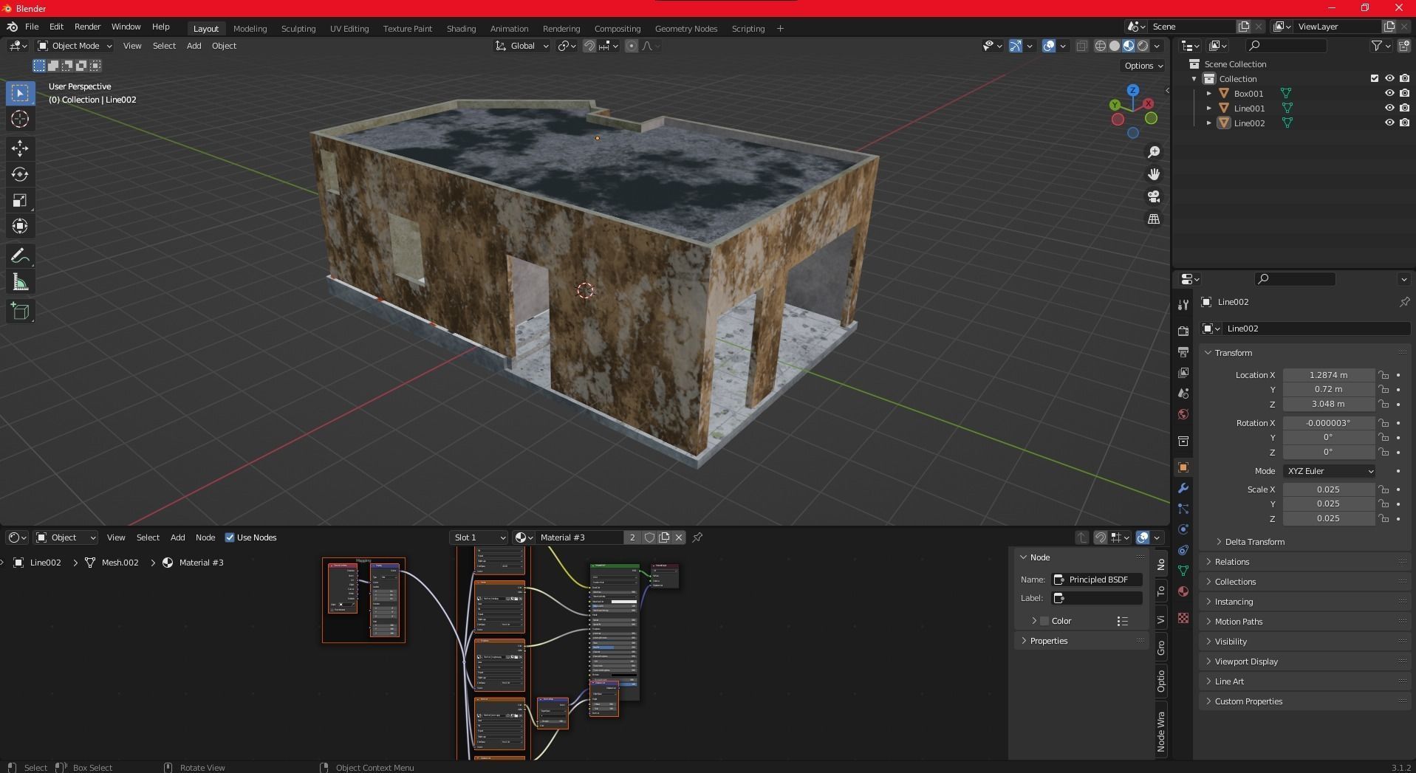This screenshot has width=1416, height=773.
Task: Open the Particles properties tab
Action: (1183, 509)
